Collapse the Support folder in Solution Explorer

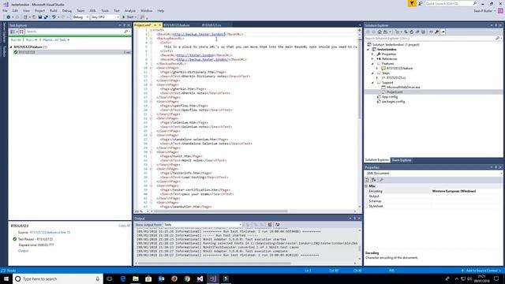coord(372,82)
